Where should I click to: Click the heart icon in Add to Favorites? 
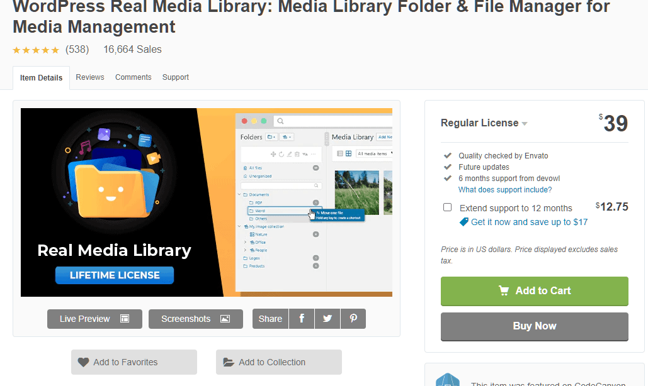[x=83, y=362]
